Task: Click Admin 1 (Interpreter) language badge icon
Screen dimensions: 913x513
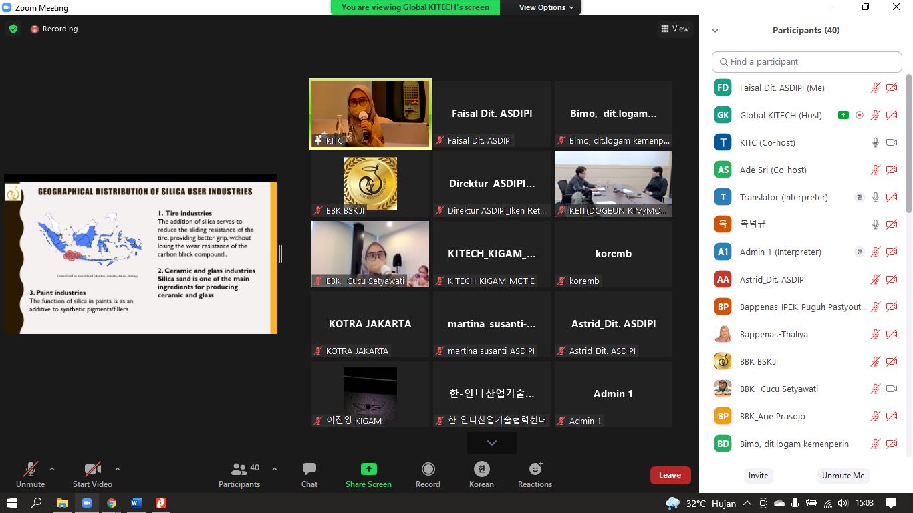Action: [x=860, y=252]
